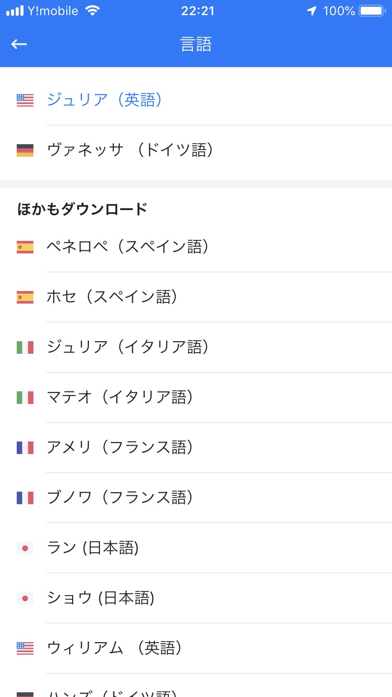Choose マテオ（イタリア語）from the list

click(120, 397)
